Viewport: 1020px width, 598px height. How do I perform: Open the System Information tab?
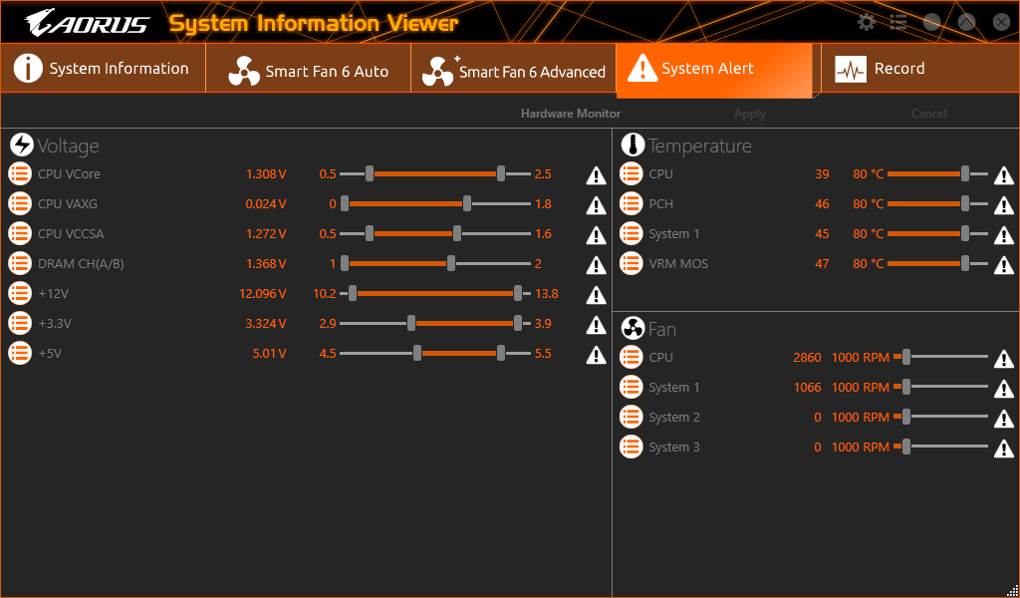pyautogui.click(x=103, y=69)
